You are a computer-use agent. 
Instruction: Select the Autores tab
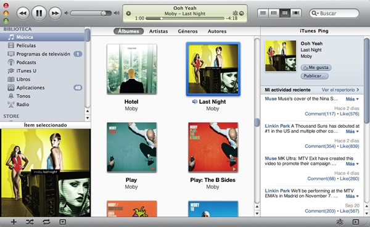(x=217, y=31)
